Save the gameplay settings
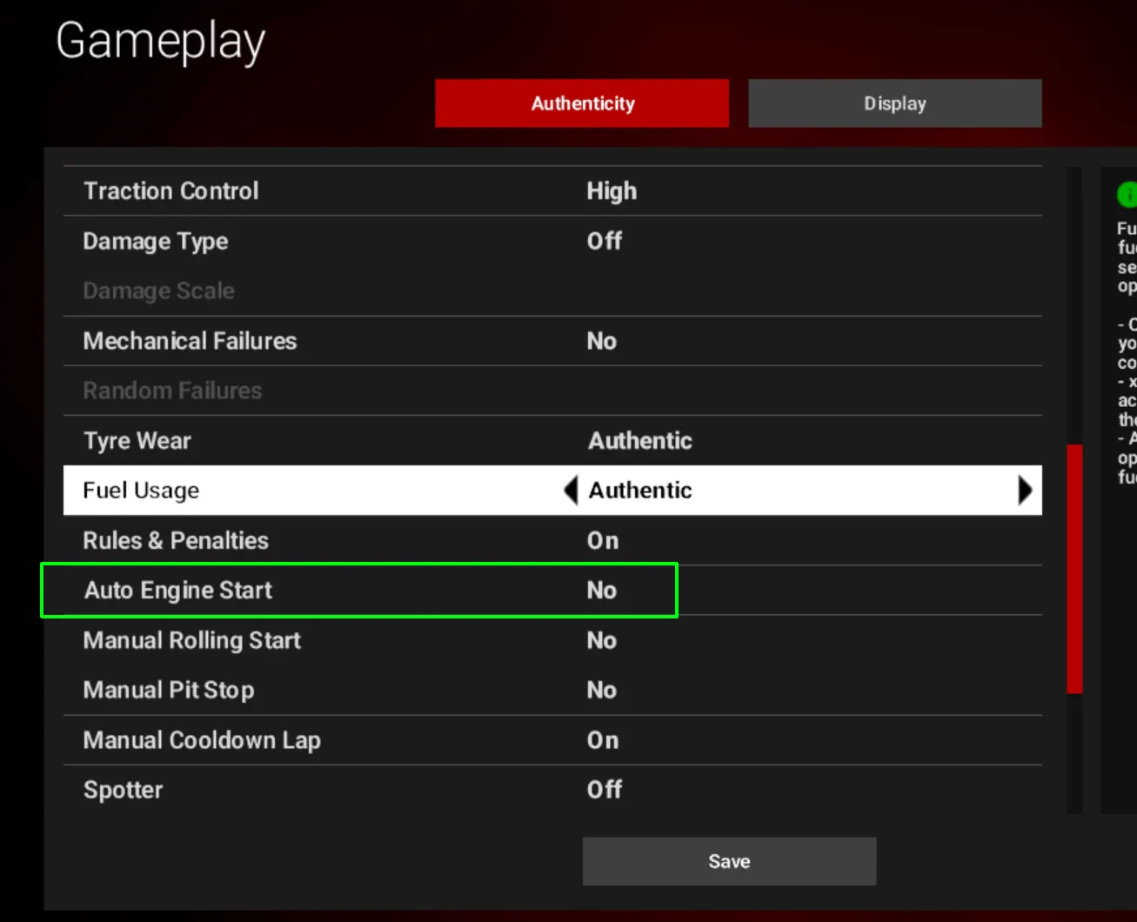Image resolution: width=1137 pixels, height=922 pixels. pos(729,861)
